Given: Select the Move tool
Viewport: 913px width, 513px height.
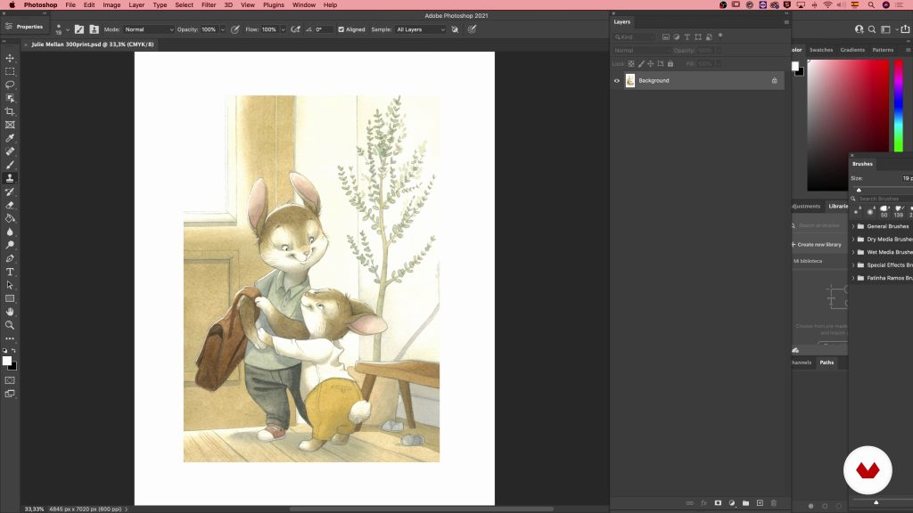Looking at the screenshot, I should (10, 58).
